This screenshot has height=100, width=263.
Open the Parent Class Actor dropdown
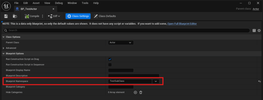(121, 43)
